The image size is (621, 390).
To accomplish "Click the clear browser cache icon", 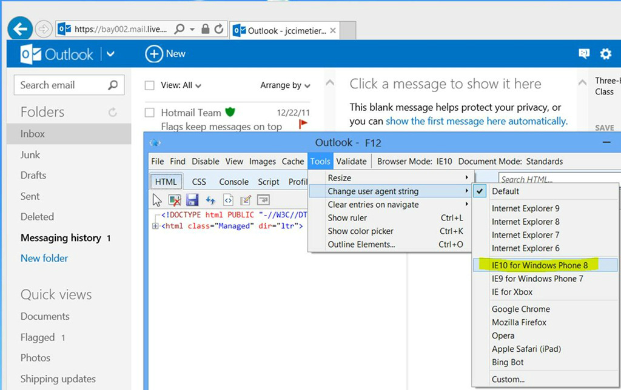I will pos(175,200).
